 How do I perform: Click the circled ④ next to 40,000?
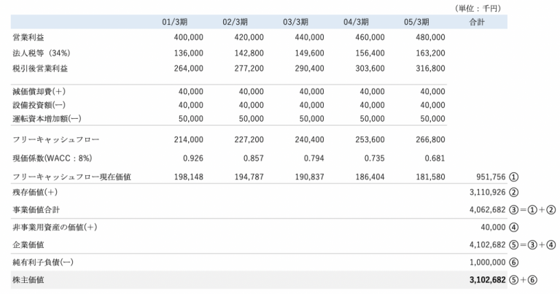tap(513, 228)
